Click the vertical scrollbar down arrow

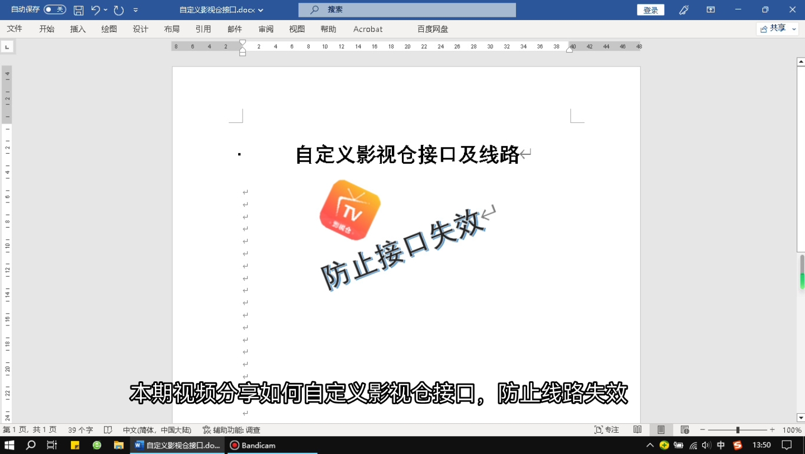tap(801, 418)
